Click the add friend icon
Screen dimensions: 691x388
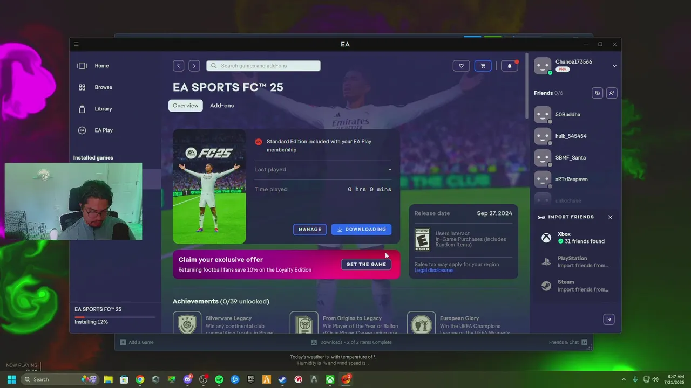pyautogui.click(x=611, y=93)
